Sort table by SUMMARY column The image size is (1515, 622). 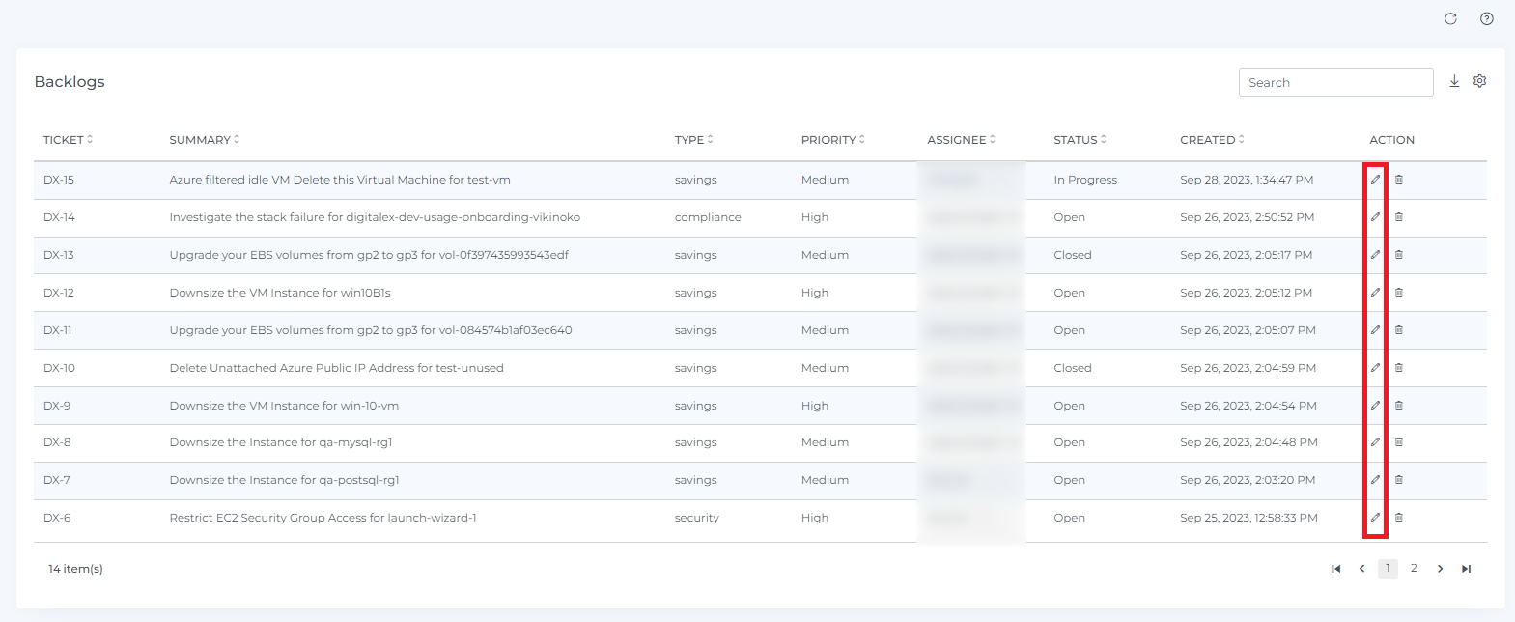(204, 140)
